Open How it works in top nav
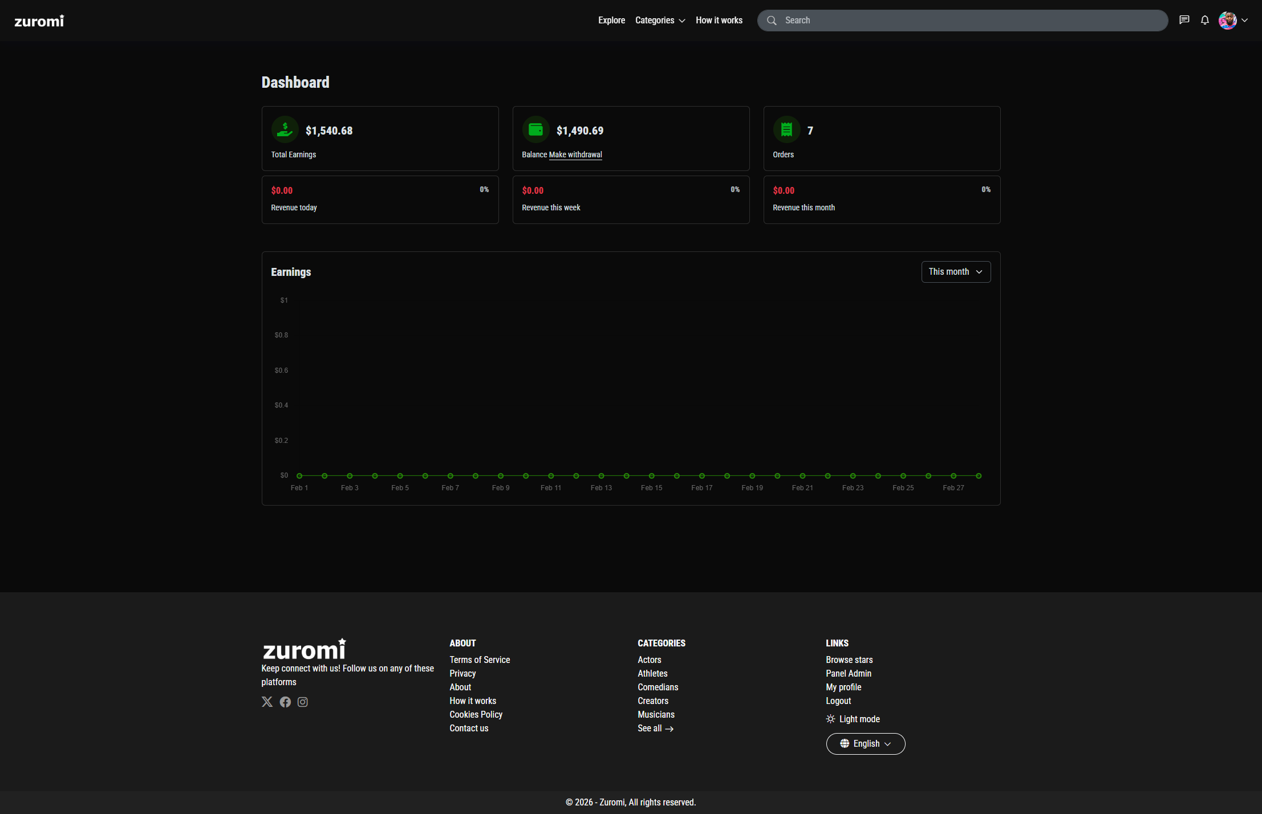The image size is (1262, 814). pyautogui.click(x=719, y=21)
